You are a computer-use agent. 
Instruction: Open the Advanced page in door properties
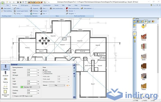(5, 74)
